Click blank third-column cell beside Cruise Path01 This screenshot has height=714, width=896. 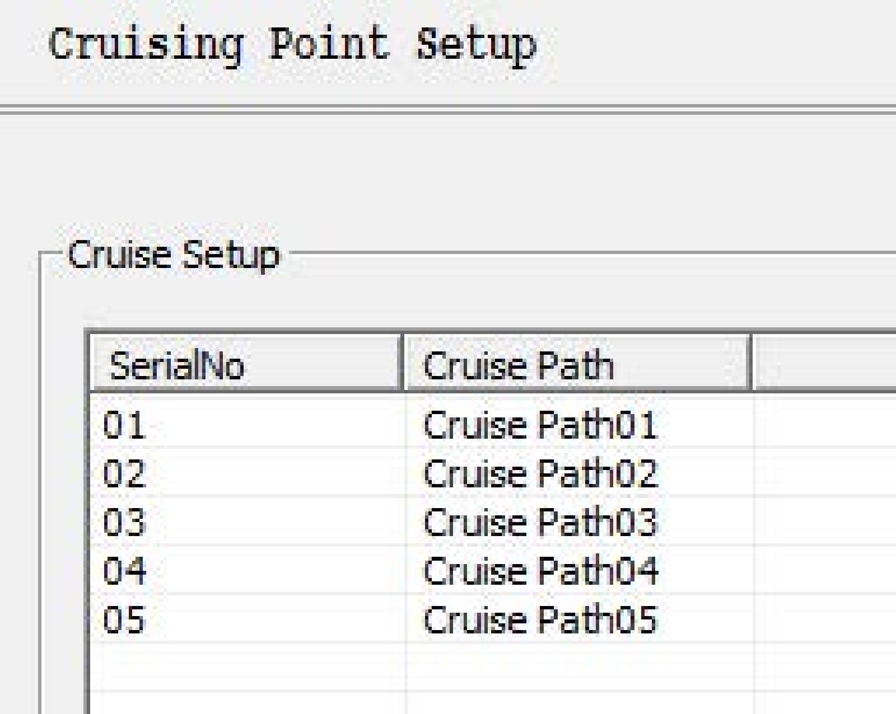(x=825, y=423)
